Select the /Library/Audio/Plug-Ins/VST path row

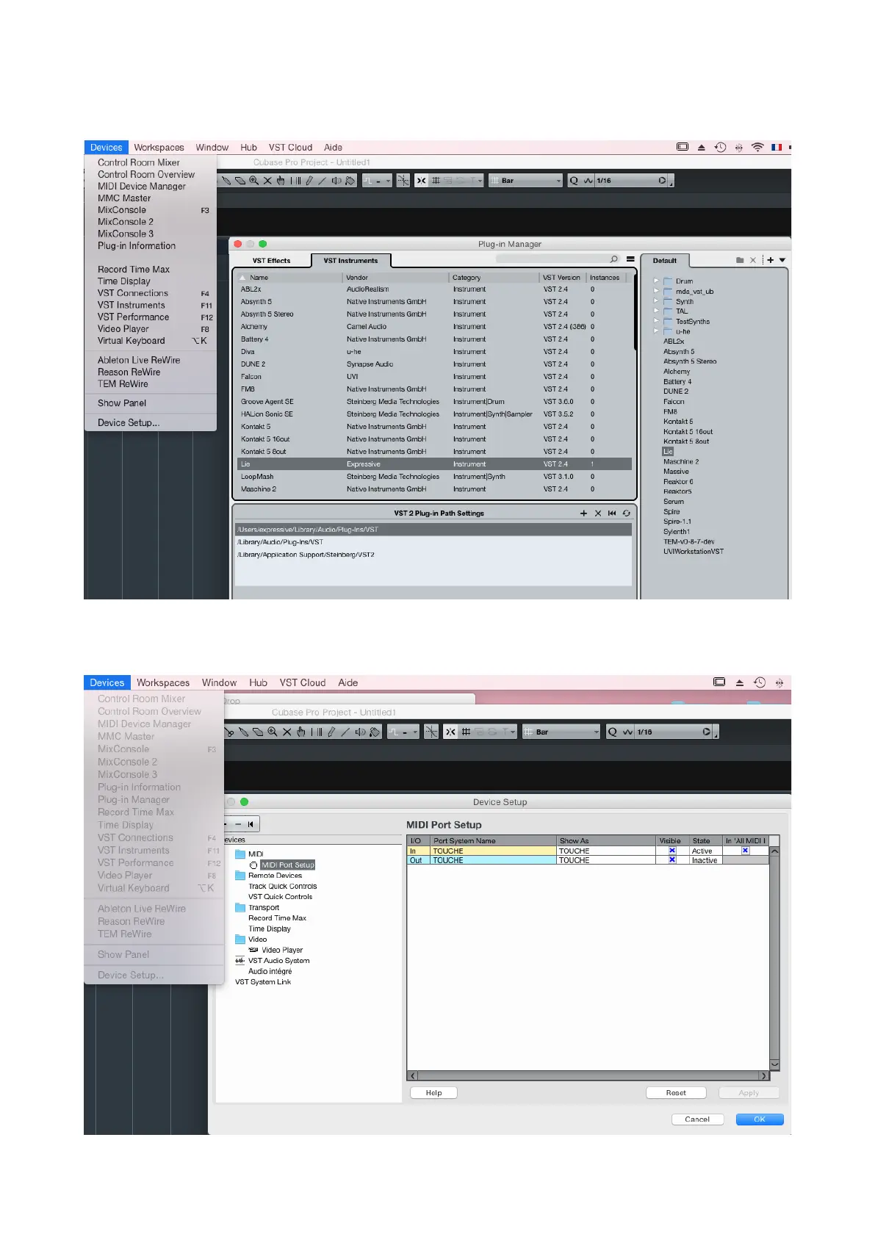(x=434, y=542)
